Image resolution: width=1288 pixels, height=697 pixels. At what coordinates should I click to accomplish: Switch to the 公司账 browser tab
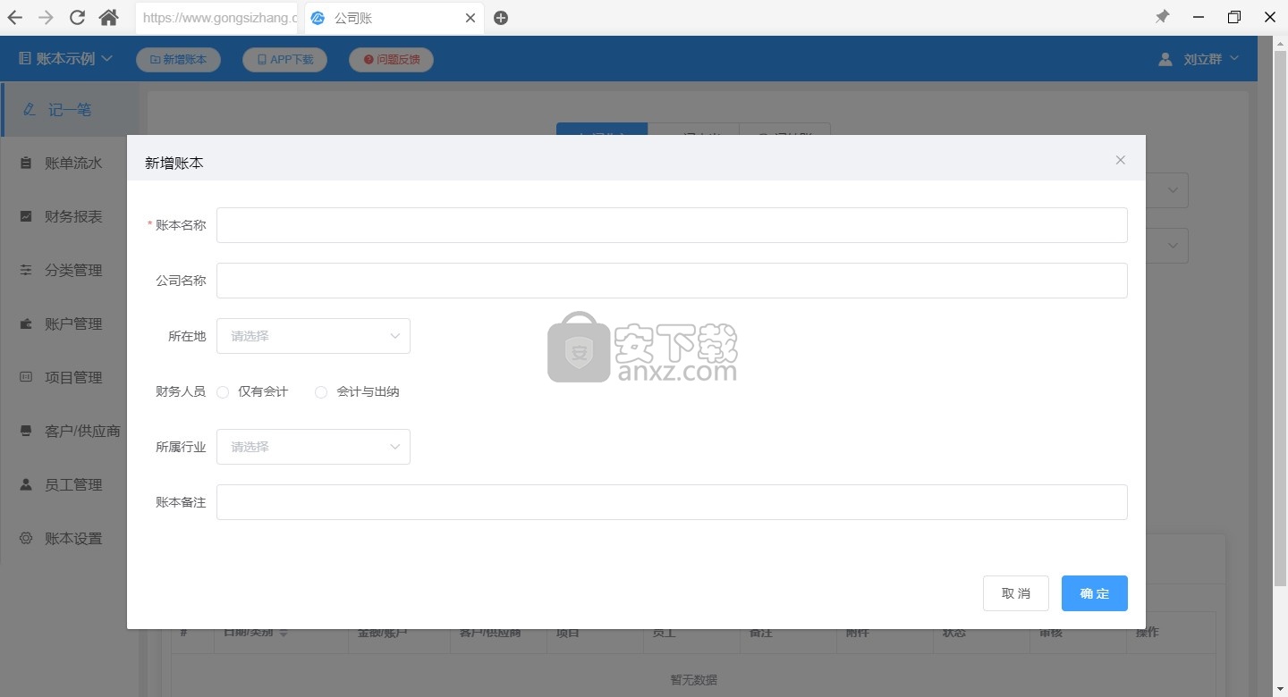394,18
